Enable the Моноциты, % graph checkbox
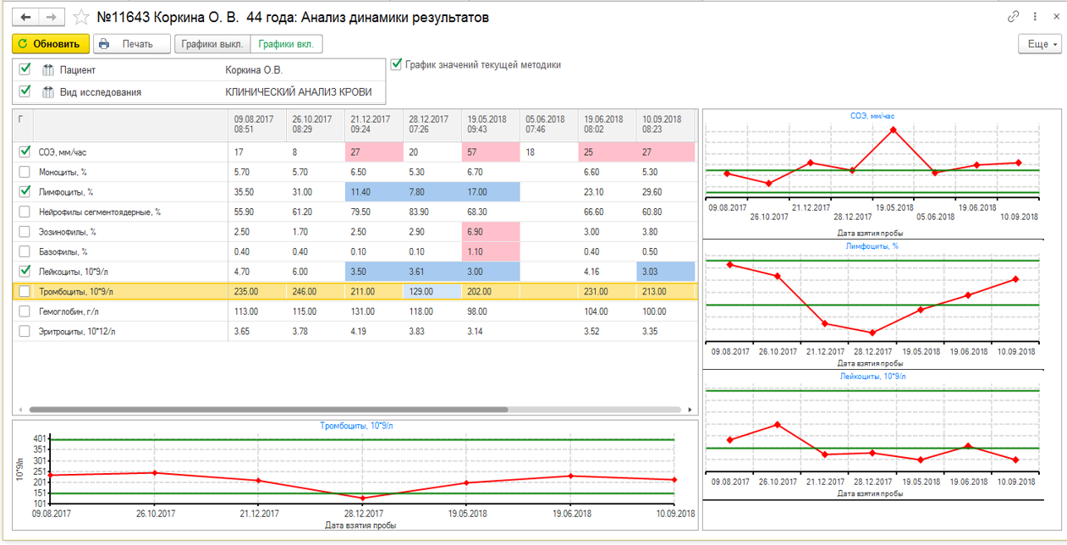 tap(25, 172)
